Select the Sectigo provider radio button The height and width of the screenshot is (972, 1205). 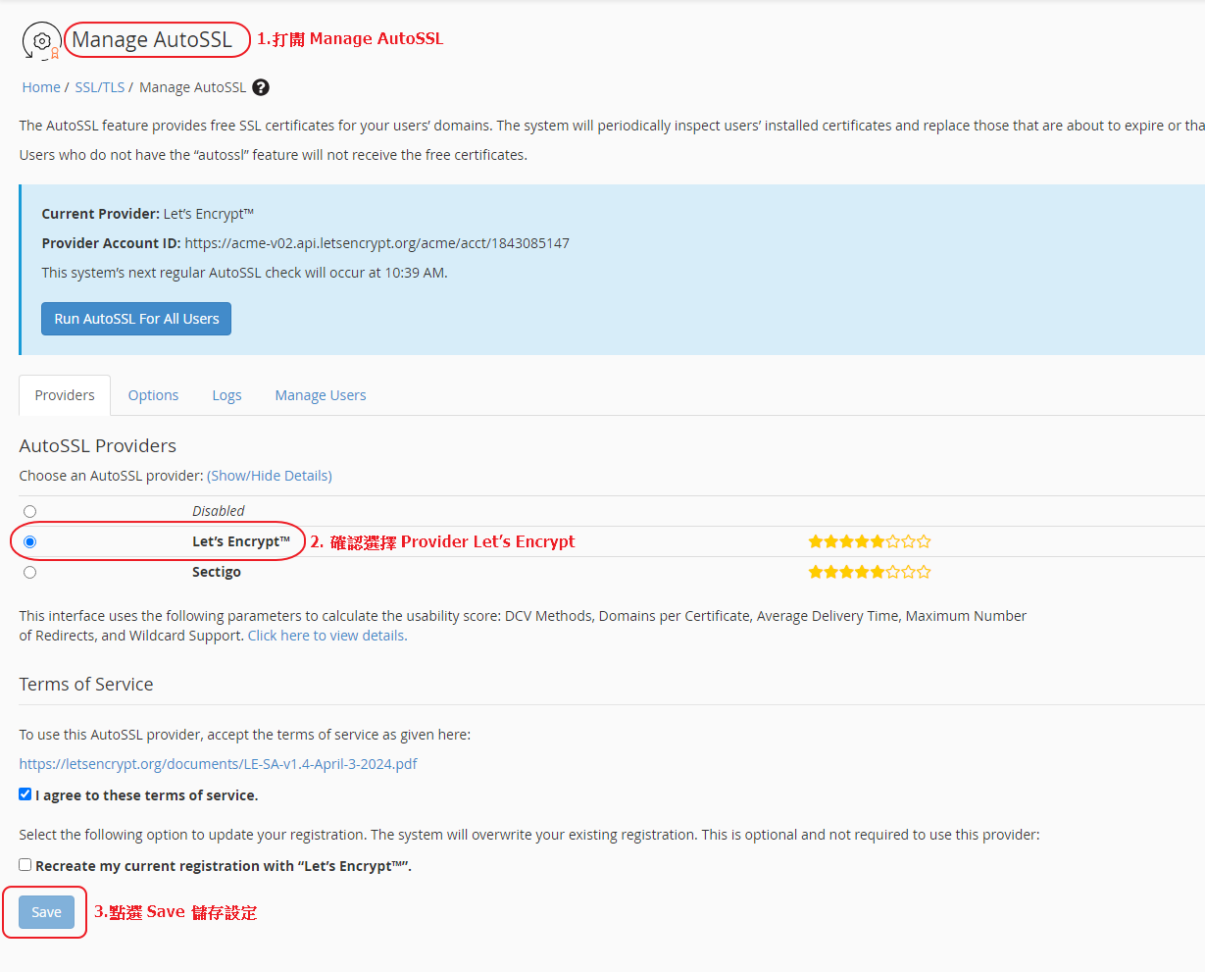click(30, 572)
